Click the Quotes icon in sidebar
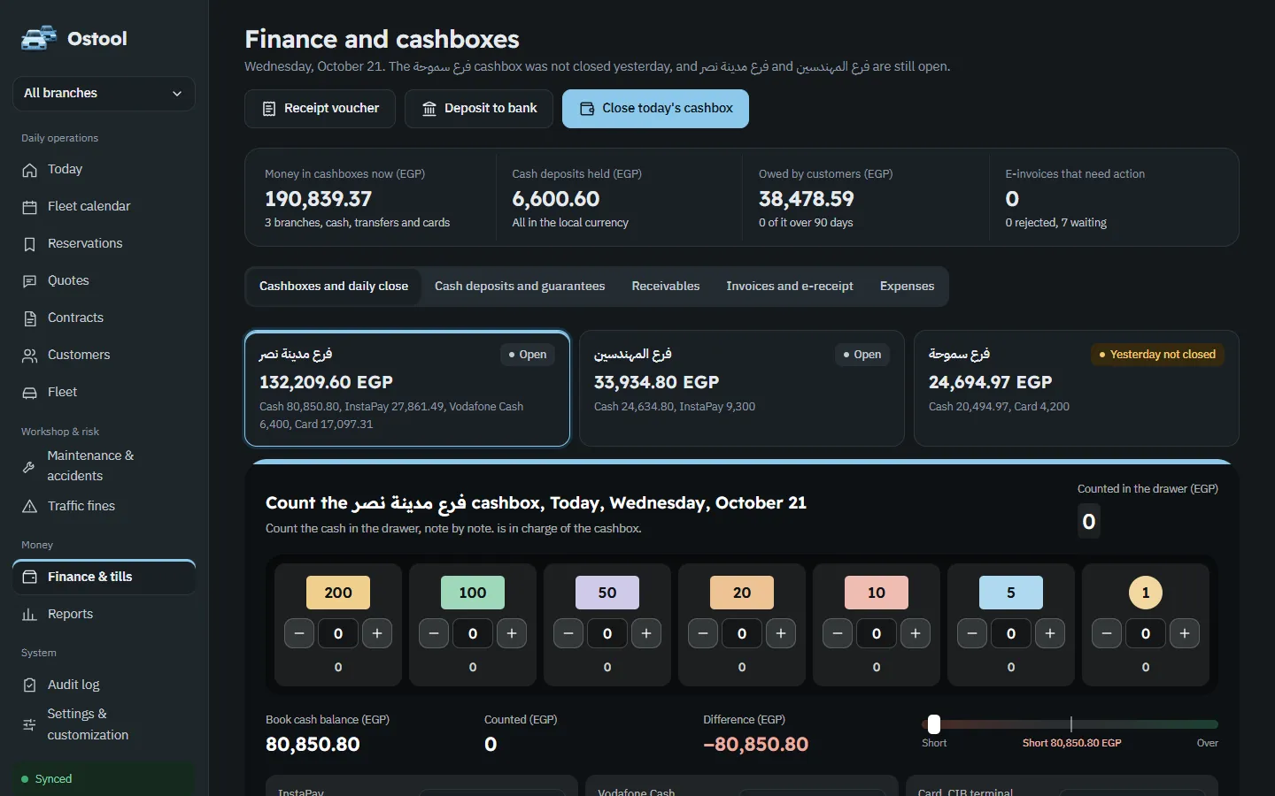Viewport: 1275px width, 796px height. (x=30, y=281)
